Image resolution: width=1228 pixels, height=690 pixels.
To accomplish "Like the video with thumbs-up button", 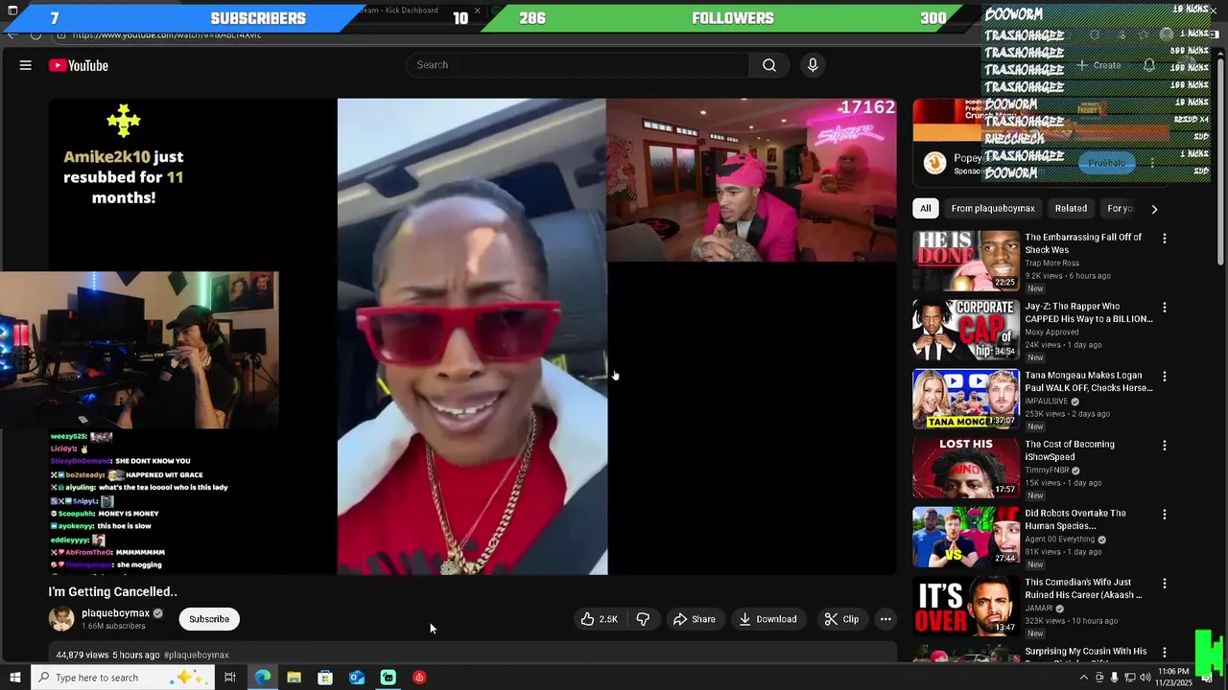I will click(598, 619).
